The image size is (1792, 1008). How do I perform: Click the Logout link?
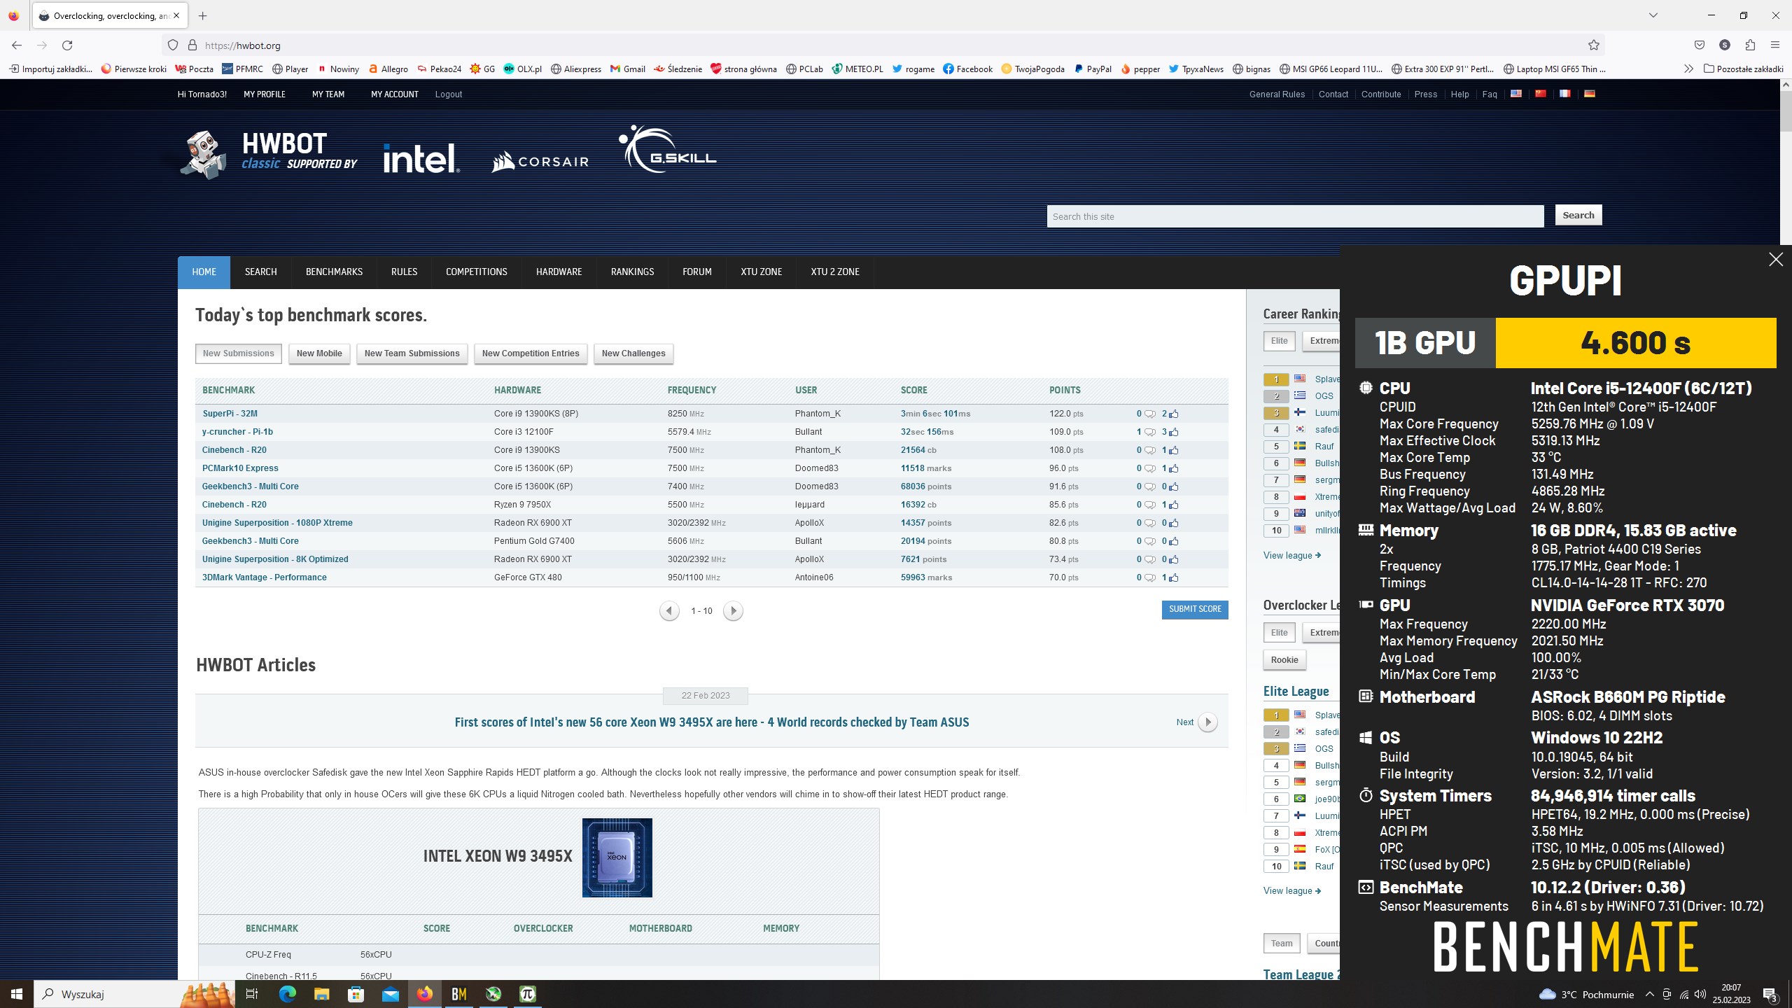448,94
